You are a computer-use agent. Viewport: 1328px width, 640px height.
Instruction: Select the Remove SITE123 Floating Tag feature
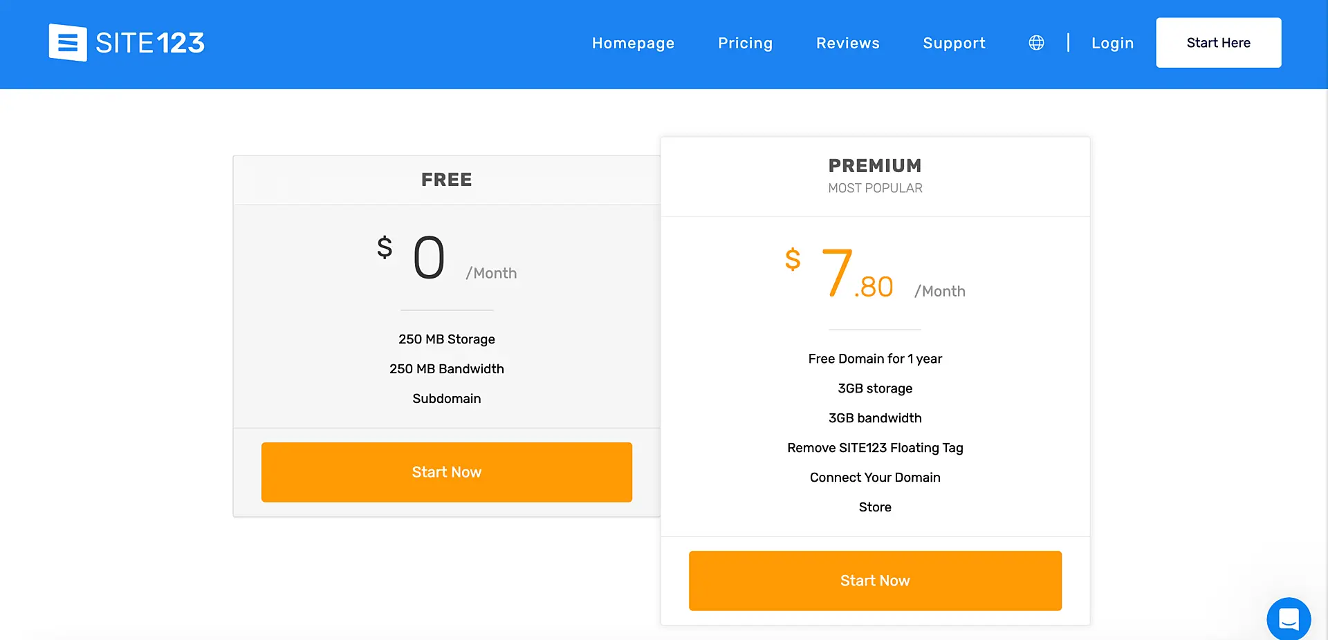point(874,448)
